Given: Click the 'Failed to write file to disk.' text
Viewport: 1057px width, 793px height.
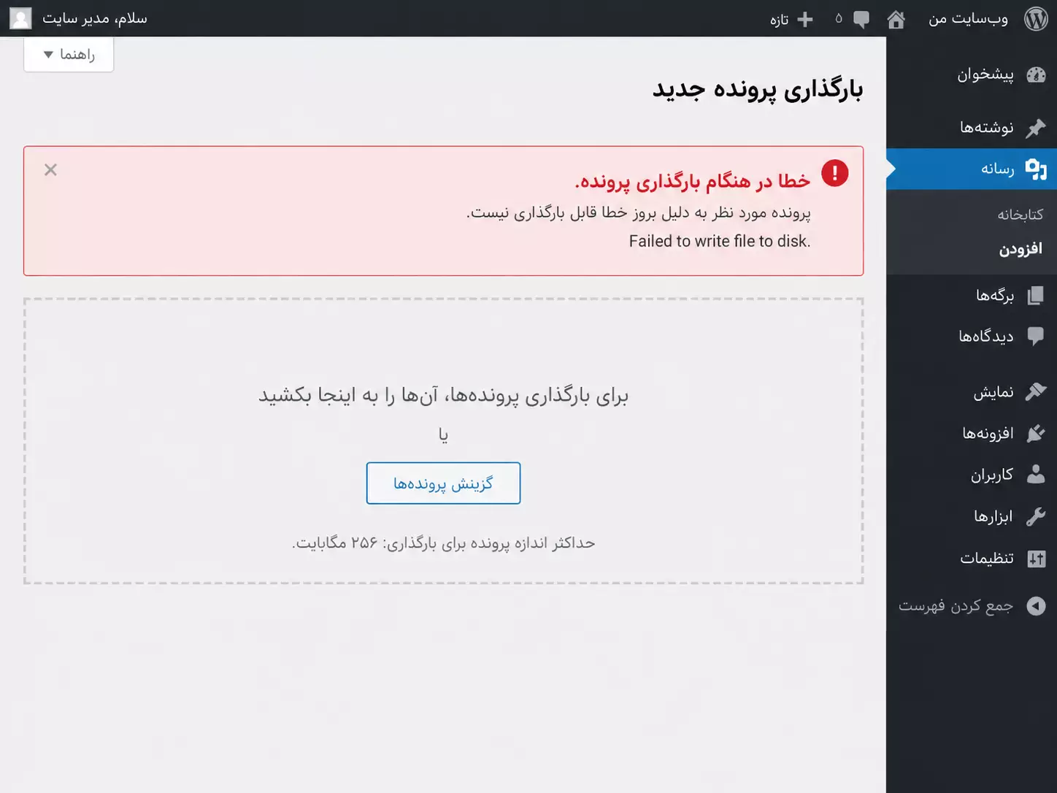Looking at the screenshot, I should point(720,242).
